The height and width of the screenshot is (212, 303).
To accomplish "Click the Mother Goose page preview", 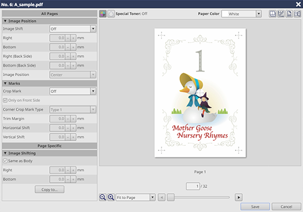I will (200, 93).
